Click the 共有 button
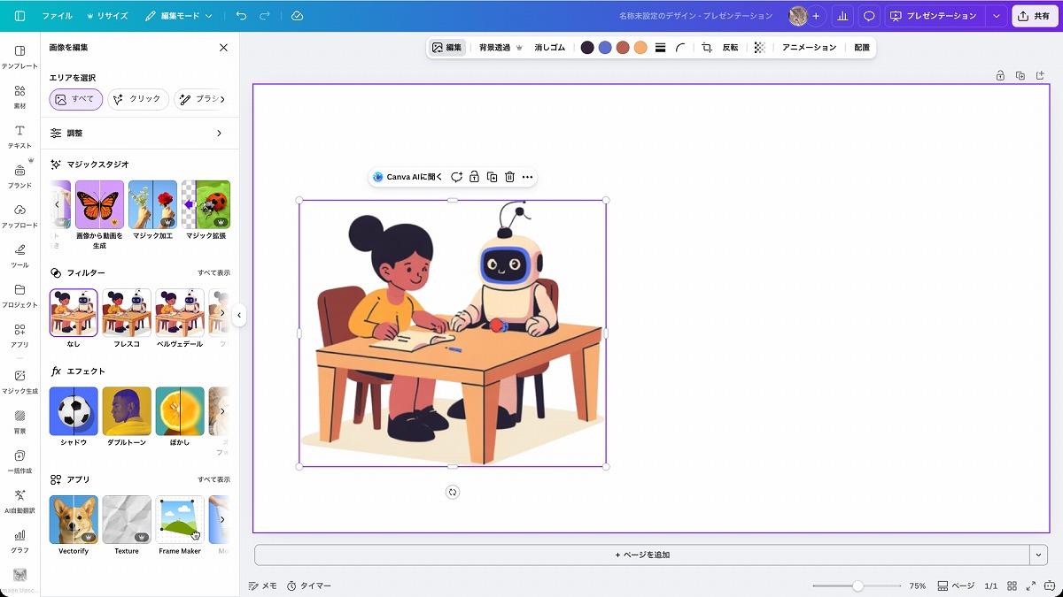 [1035, 16]
